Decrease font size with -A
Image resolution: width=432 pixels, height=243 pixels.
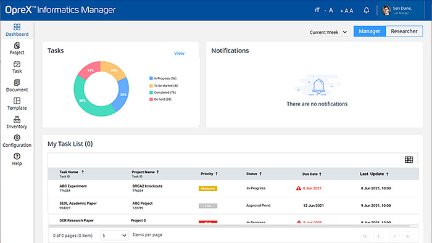click(329, 10)
